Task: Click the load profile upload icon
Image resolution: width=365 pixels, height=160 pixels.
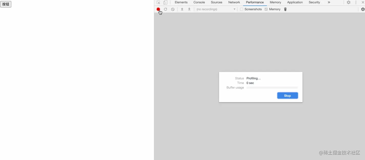Action: click(x=182, y=9)
